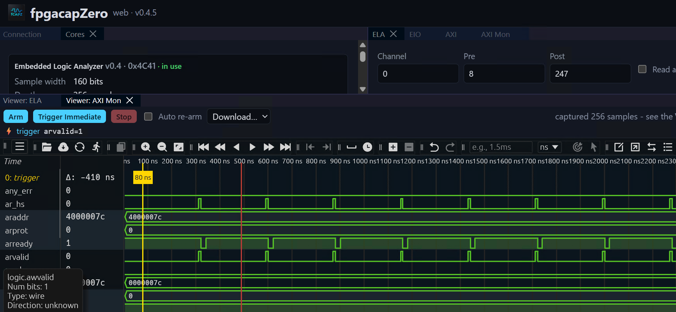Click the time entry field e.g., 1.5ms

click(x=501, y=147)
